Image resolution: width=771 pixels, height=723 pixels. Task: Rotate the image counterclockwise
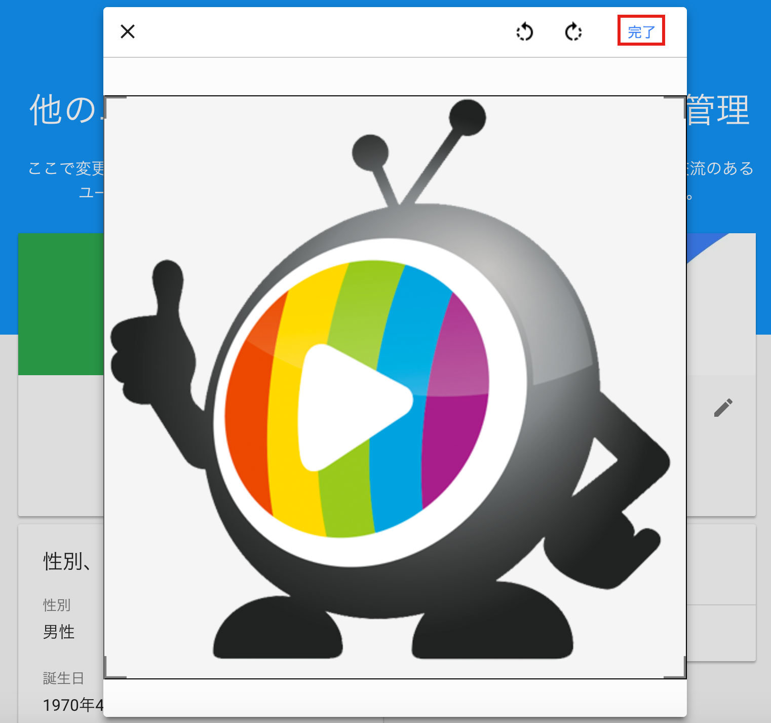pos(524,32)
